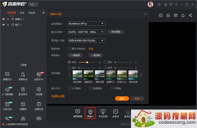Click the share icon above preview
Viewport: 197px width, 128px height.
coord(190,15)
